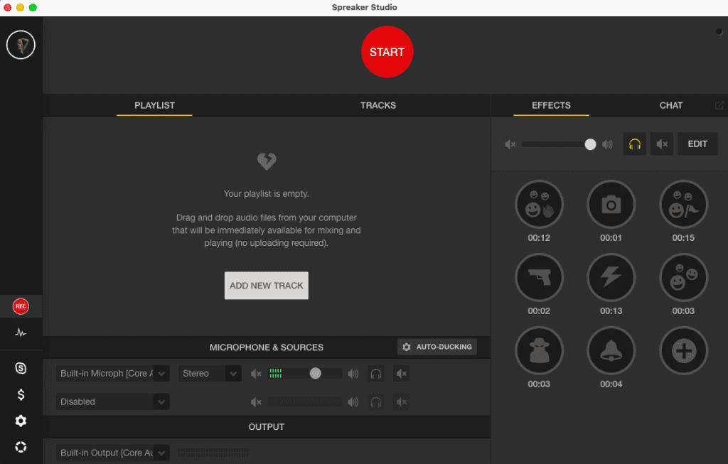Click the bell sound effect icon
The image size is (728, 464).
(x=611, y=350)
